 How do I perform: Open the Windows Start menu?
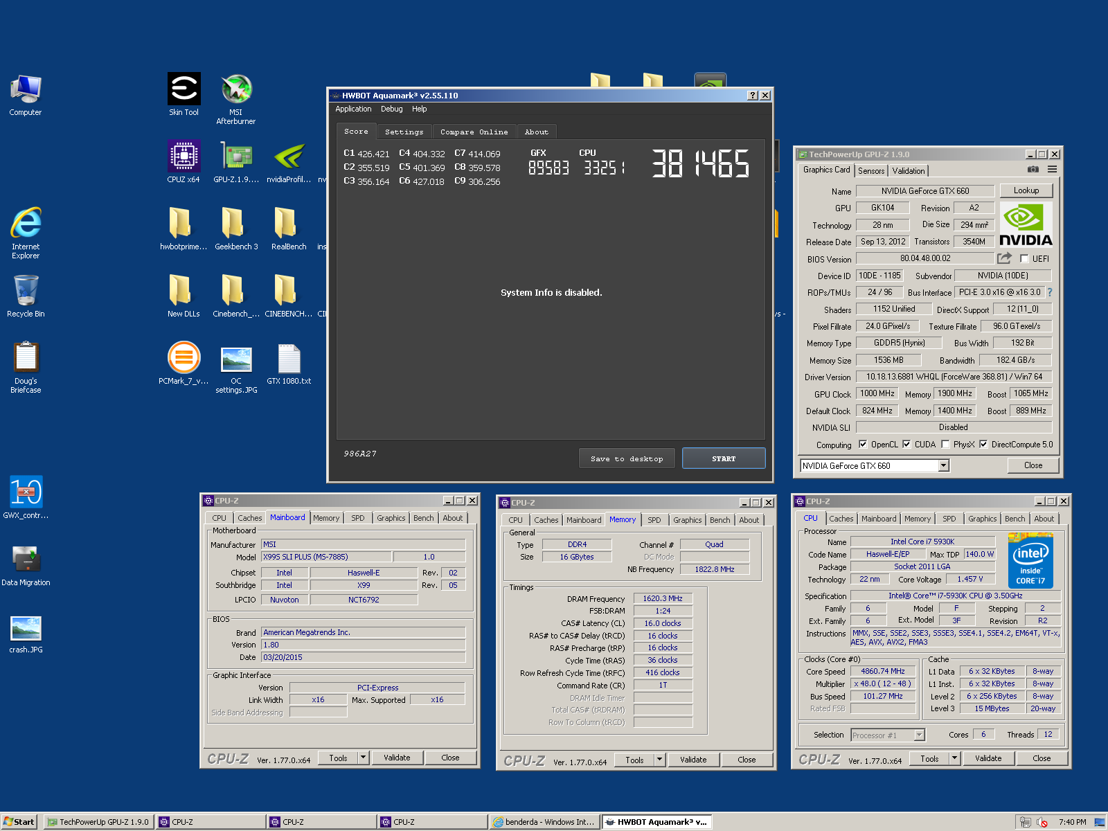(19, 822)
